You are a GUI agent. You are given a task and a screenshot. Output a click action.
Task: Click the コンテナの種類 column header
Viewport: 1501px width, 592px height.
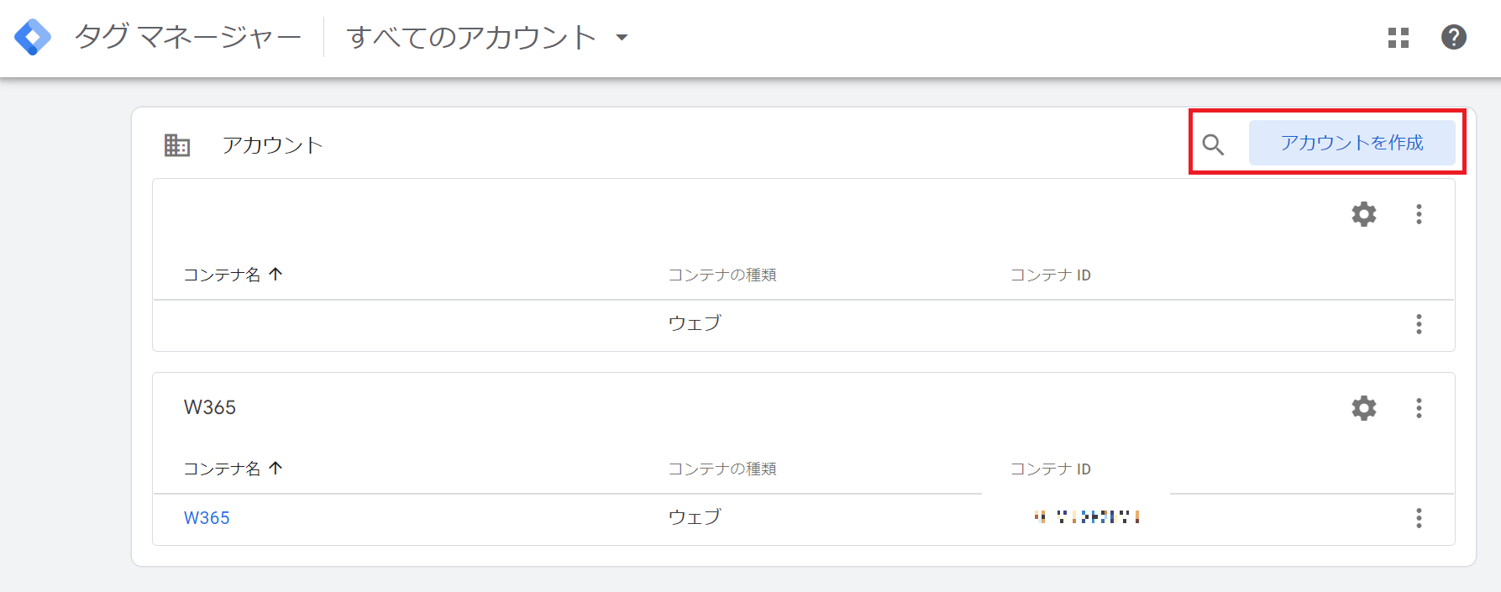[x=722, y=275]
